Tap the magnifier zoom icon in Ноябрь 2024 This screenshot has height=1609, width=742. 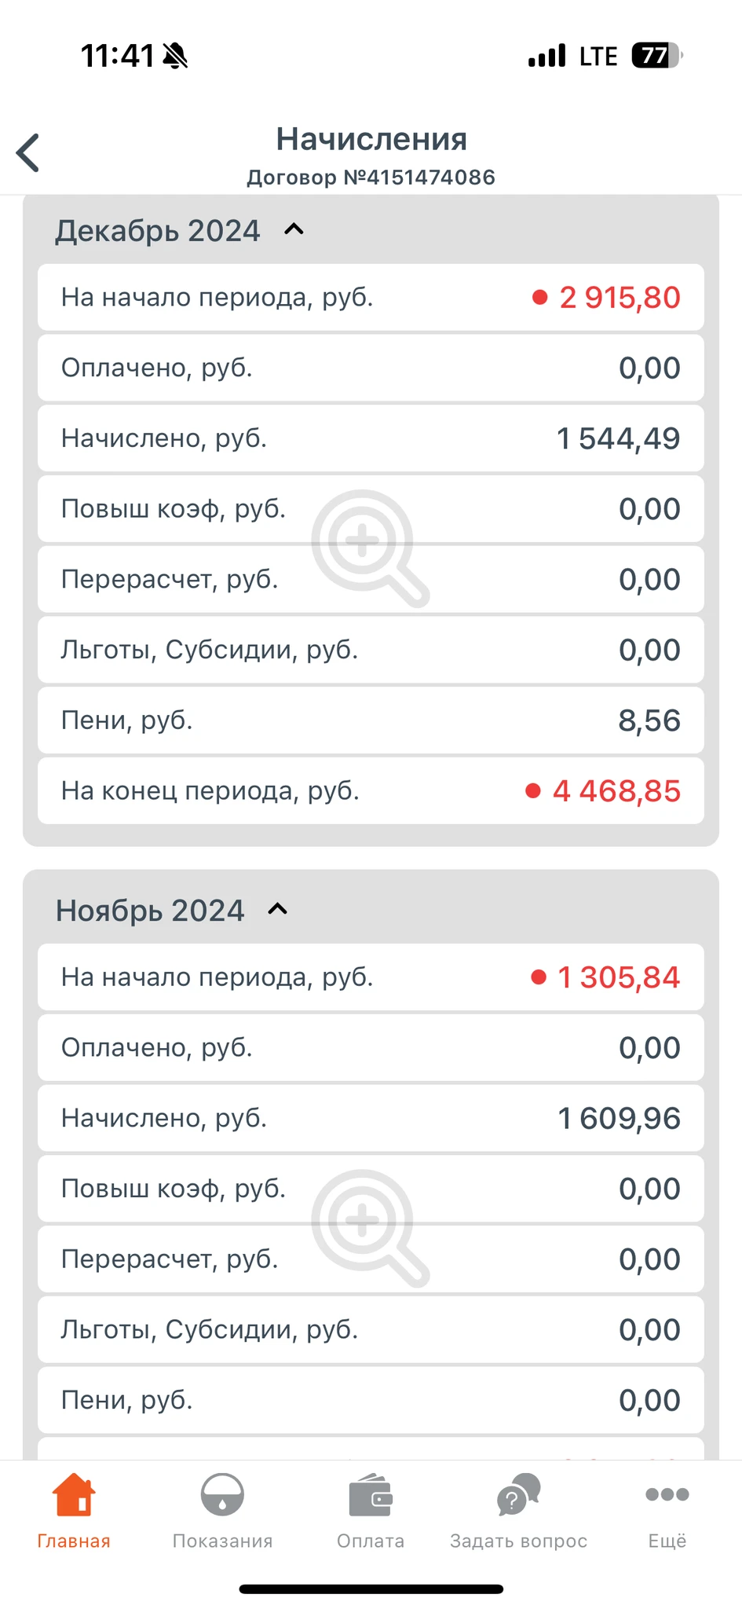369,1227
